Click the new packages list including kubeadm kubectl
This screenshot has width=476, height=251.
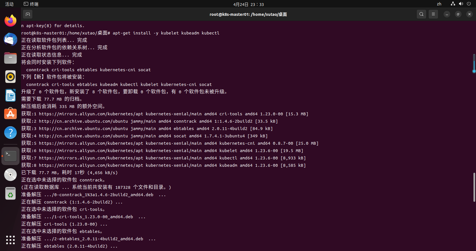pyautogui.click(x=119, y=85)
